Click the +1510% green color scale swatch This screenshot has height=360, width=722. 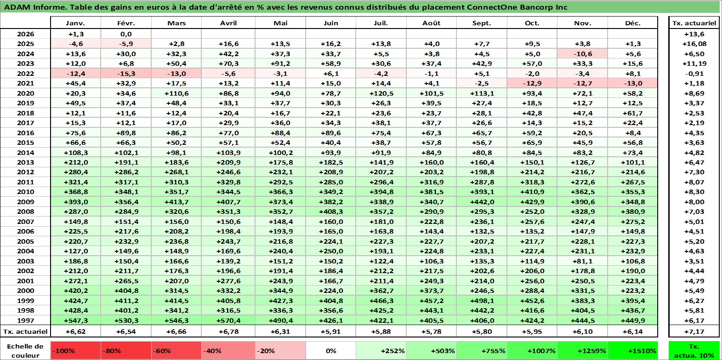tap(633, 350)
